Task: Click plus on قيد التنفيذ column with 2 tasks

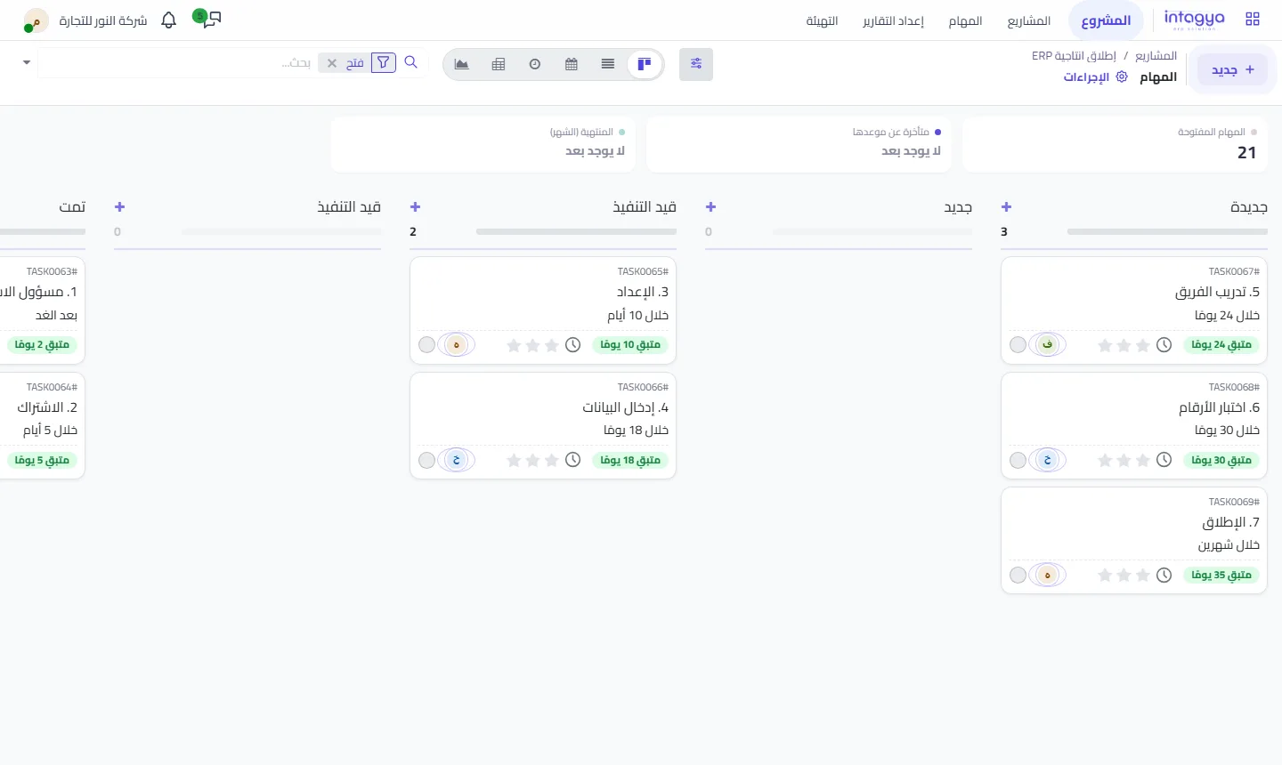Action: 415,207
